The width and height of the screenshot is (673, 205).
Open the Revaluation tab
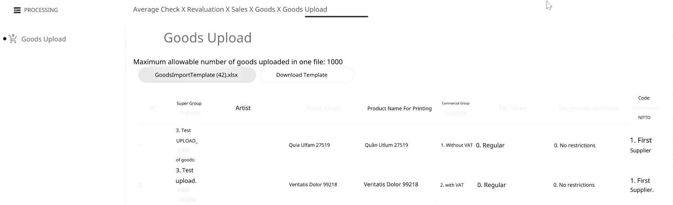click(x=205, y=10)
